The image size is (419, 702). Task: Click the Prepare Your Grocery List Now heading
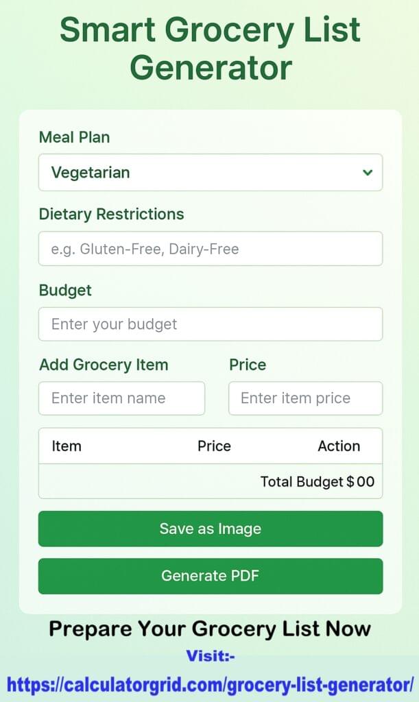tap(209, 629)
